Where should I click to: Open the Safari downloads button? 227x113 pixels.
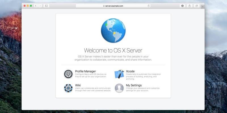coord(182,6)
